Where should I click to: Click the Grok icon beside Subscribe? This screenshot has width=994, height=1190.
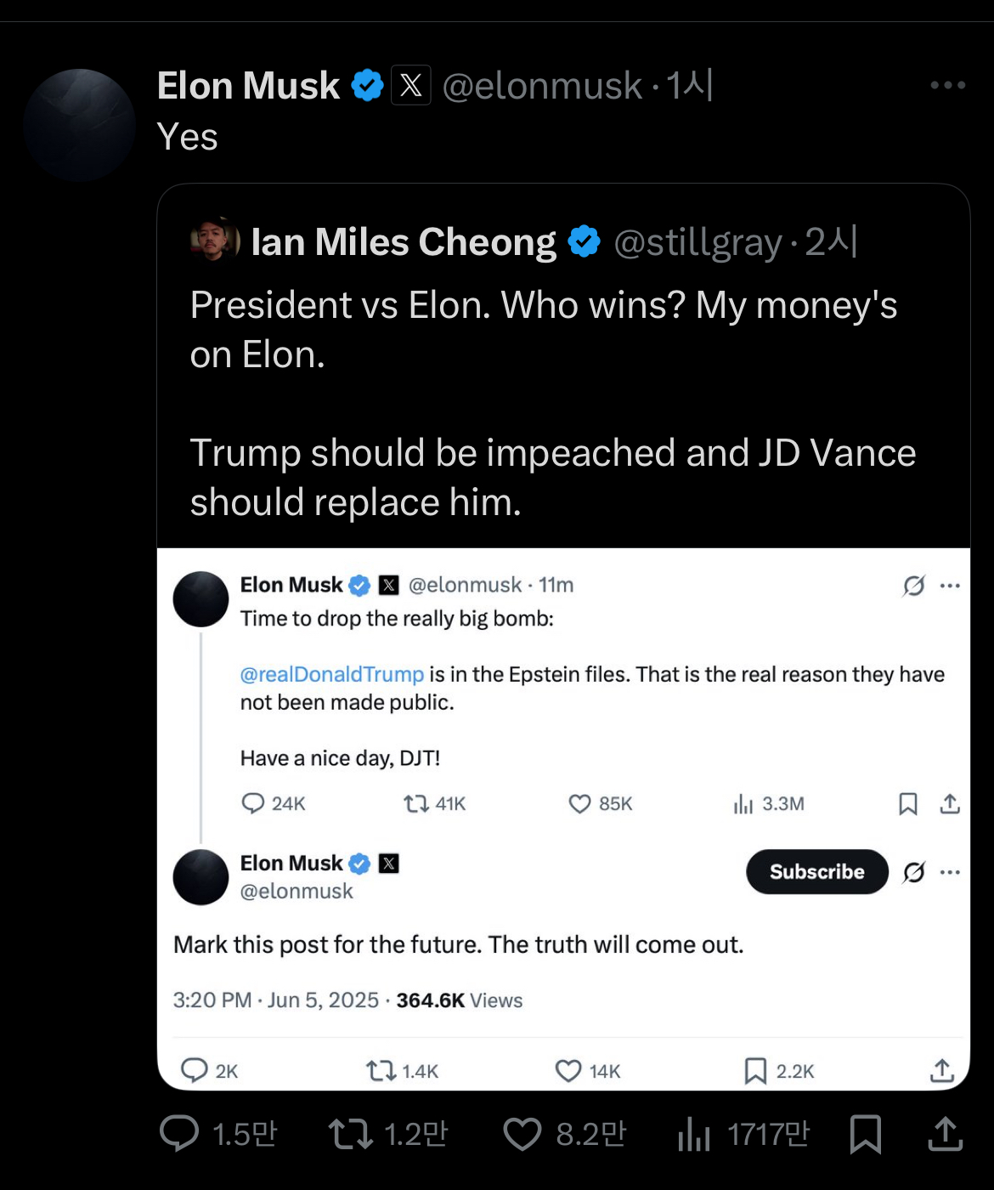point(914,872)
